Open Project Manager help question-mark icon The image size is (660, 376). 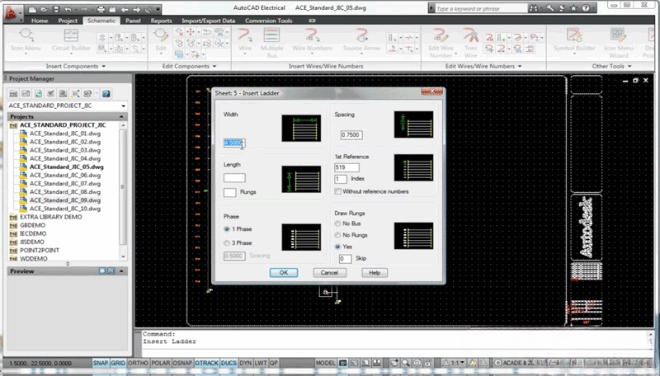(106, 93)
